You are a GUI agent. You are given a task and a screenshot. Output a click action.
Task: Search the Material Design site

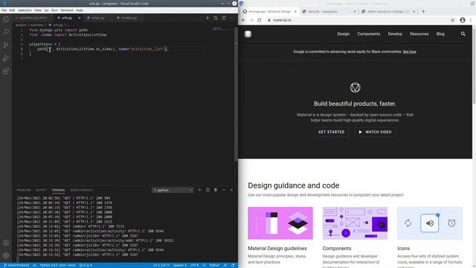pyautogui.click(x=463, y=33)
